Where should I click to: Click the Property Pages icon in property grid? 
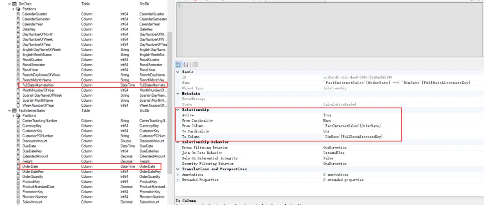tap(195, 65)
